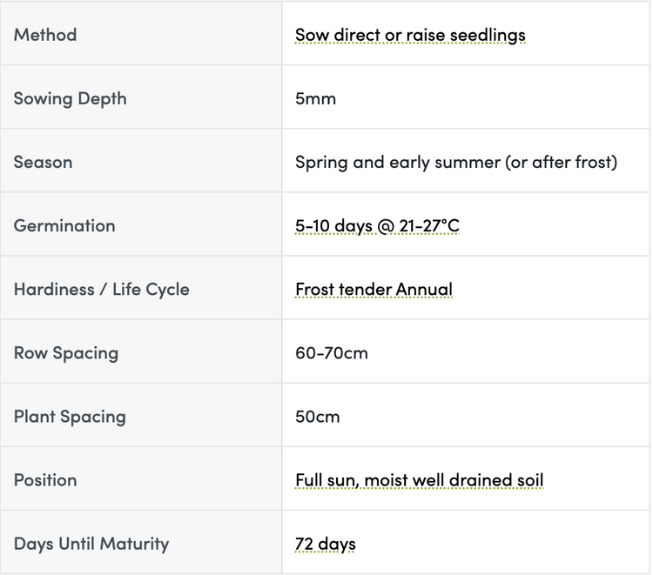Click the '5mm' sowing depth value
The width and height of the screenshot is (653, 575).
click(x=315, y=99)
